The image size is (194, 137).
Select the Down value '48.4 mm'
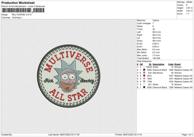point(156,41)
